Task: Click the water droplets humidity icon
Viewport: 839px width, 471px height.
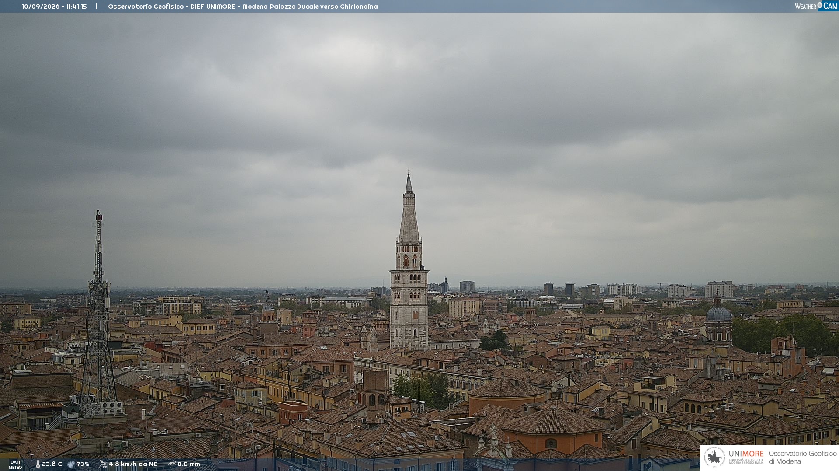Action: click(x=71, y=464)
